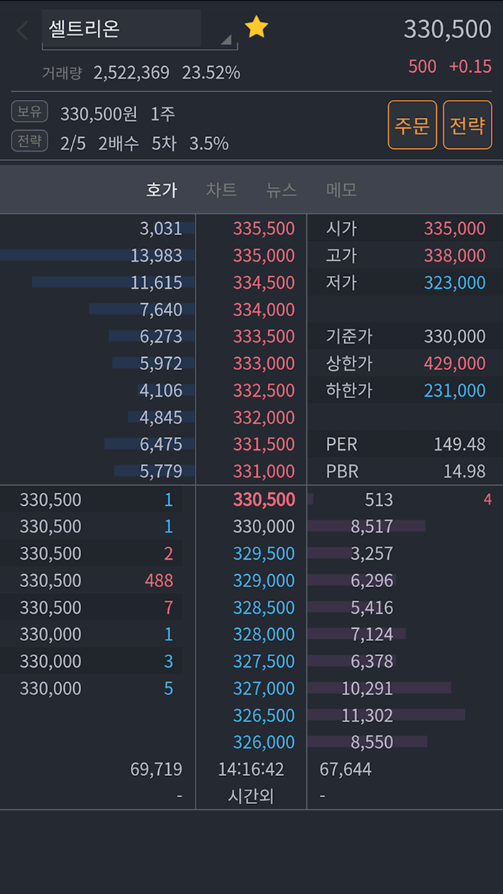
Task: Tap the ask price 335,500 row
Action: pos(264,229)
